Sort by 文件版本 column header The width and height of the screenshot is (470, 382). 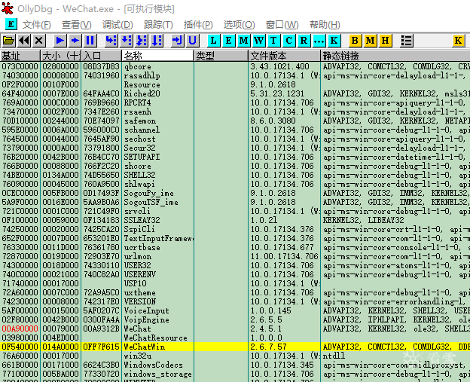[284, 56]
